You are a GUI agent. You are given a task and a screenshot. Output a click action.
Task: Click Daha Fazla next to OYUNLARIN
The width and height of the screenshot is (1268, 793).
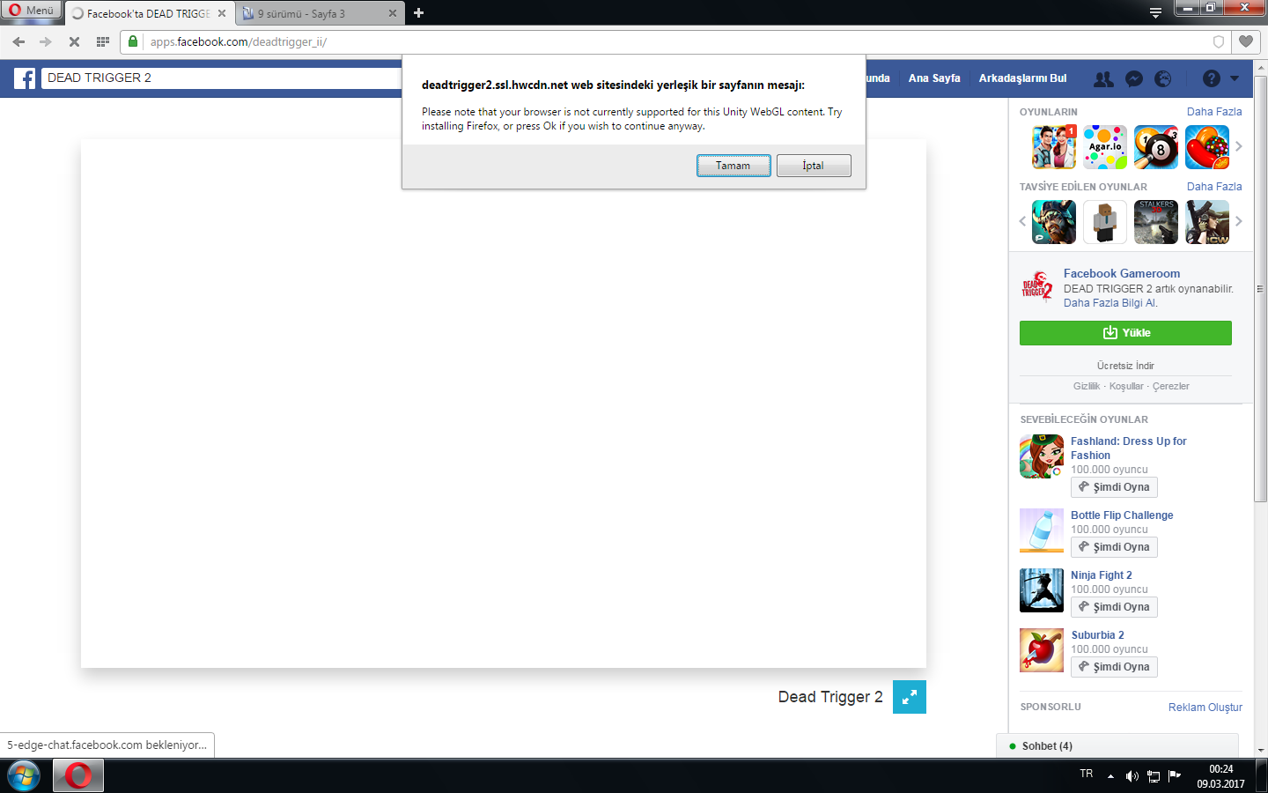(x=1214, y=112)
